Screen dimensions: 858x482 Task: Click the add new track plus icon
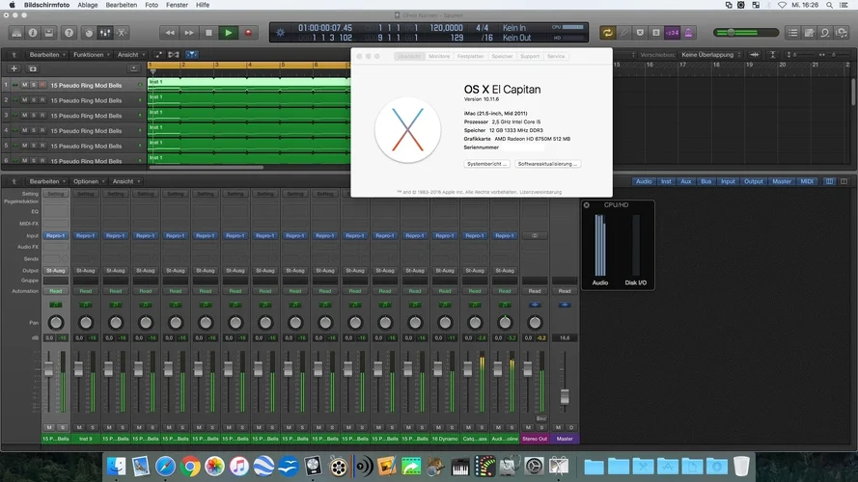[14, 68]
